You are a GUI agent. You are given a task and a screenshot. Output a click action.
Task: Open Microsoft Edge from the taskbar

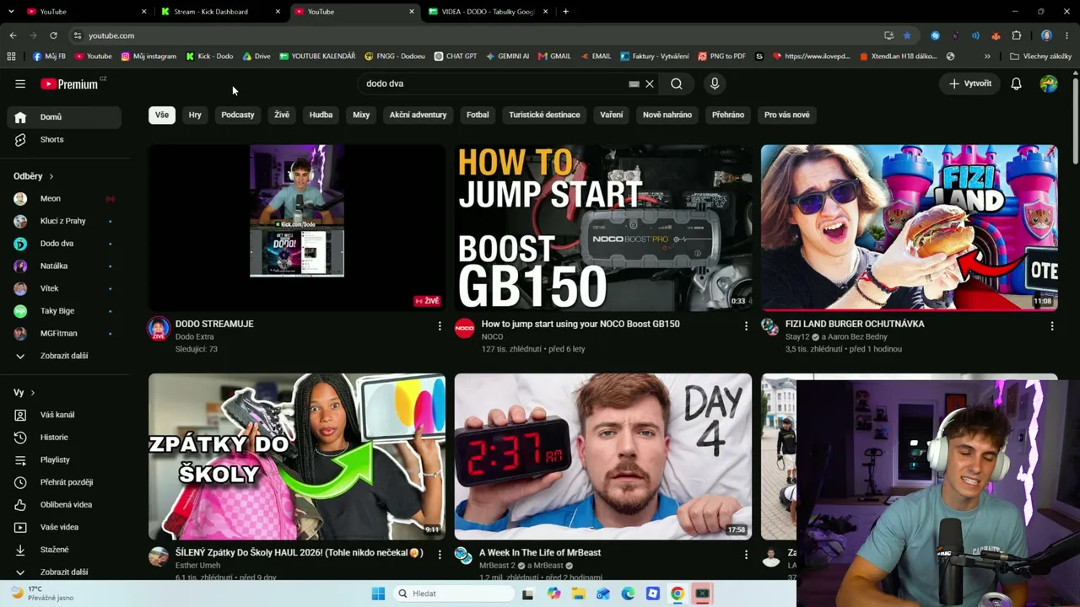(628, 594)
